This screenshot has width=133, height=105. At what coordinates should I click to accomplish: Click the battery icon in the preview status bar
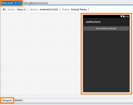[124, 16]
